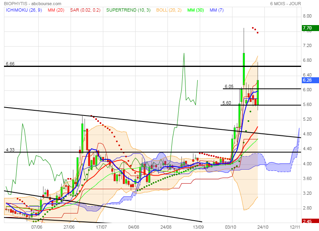319x231 pixels.
Task: Click the 8.00 price axis value
Action: click(x=307, y=16)
